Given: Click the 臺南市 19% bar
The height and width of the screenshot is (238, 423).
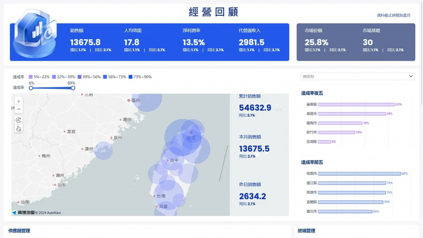Looking at the screenshot, I should (340, 123).
